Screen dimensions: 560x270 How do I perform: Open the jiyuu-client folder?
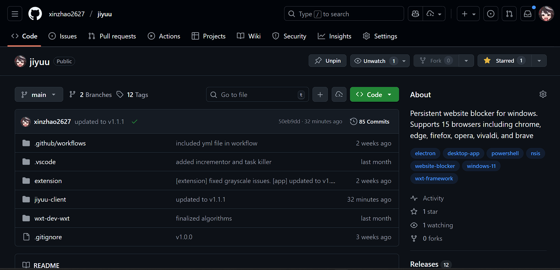pyautogui.click(x=50, y=200)
